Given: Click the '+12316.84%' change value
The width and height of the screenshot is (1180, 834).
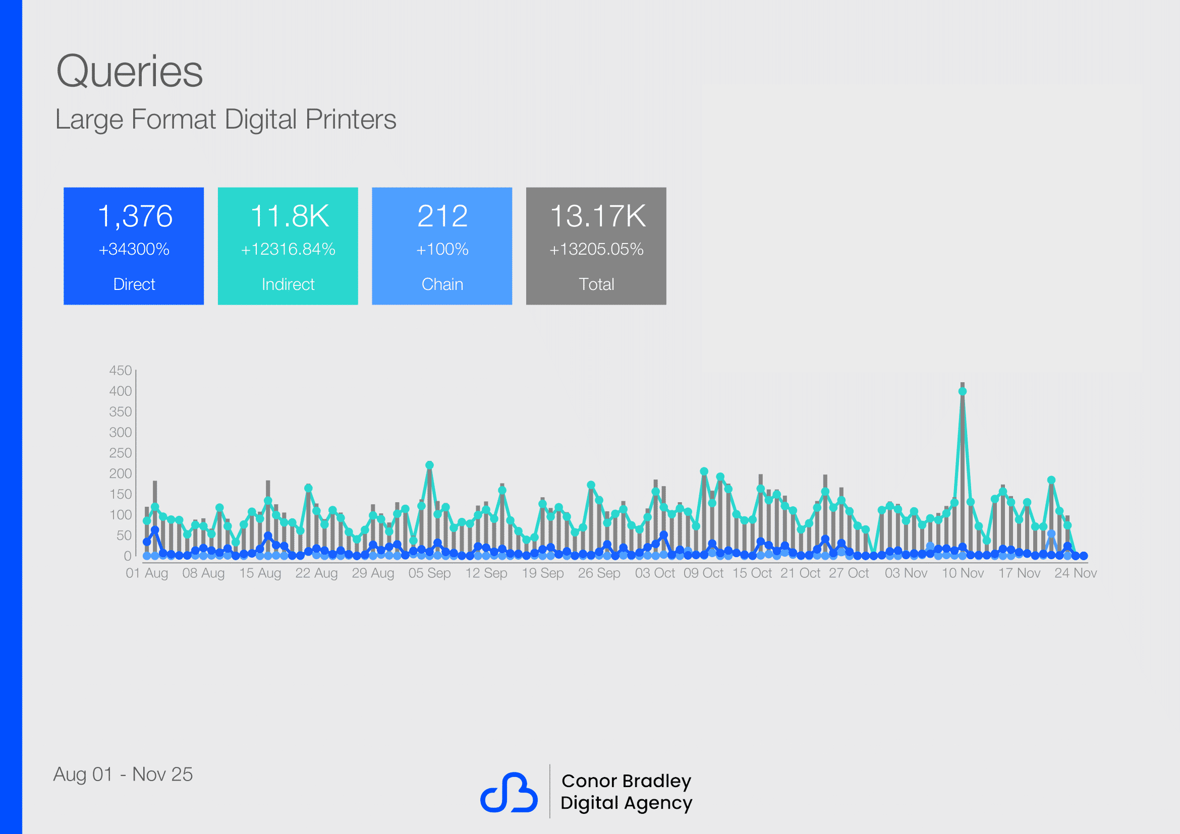Looking at the screenshot, I should point(288,250).
